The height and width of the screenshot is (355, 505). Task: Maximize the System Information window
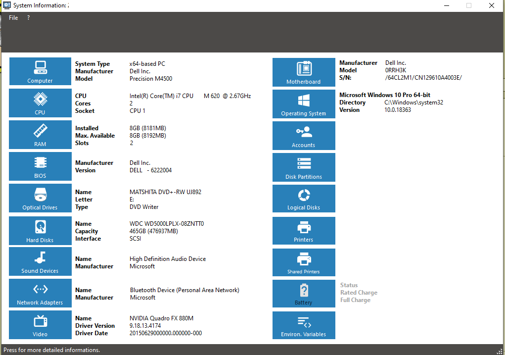pos(469,5)
